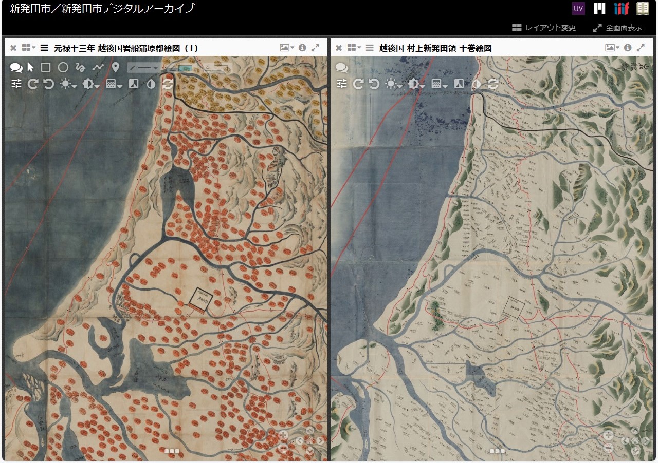Open the left window sidebar hamburger menu
658x463 pixels.
point(44,48)
